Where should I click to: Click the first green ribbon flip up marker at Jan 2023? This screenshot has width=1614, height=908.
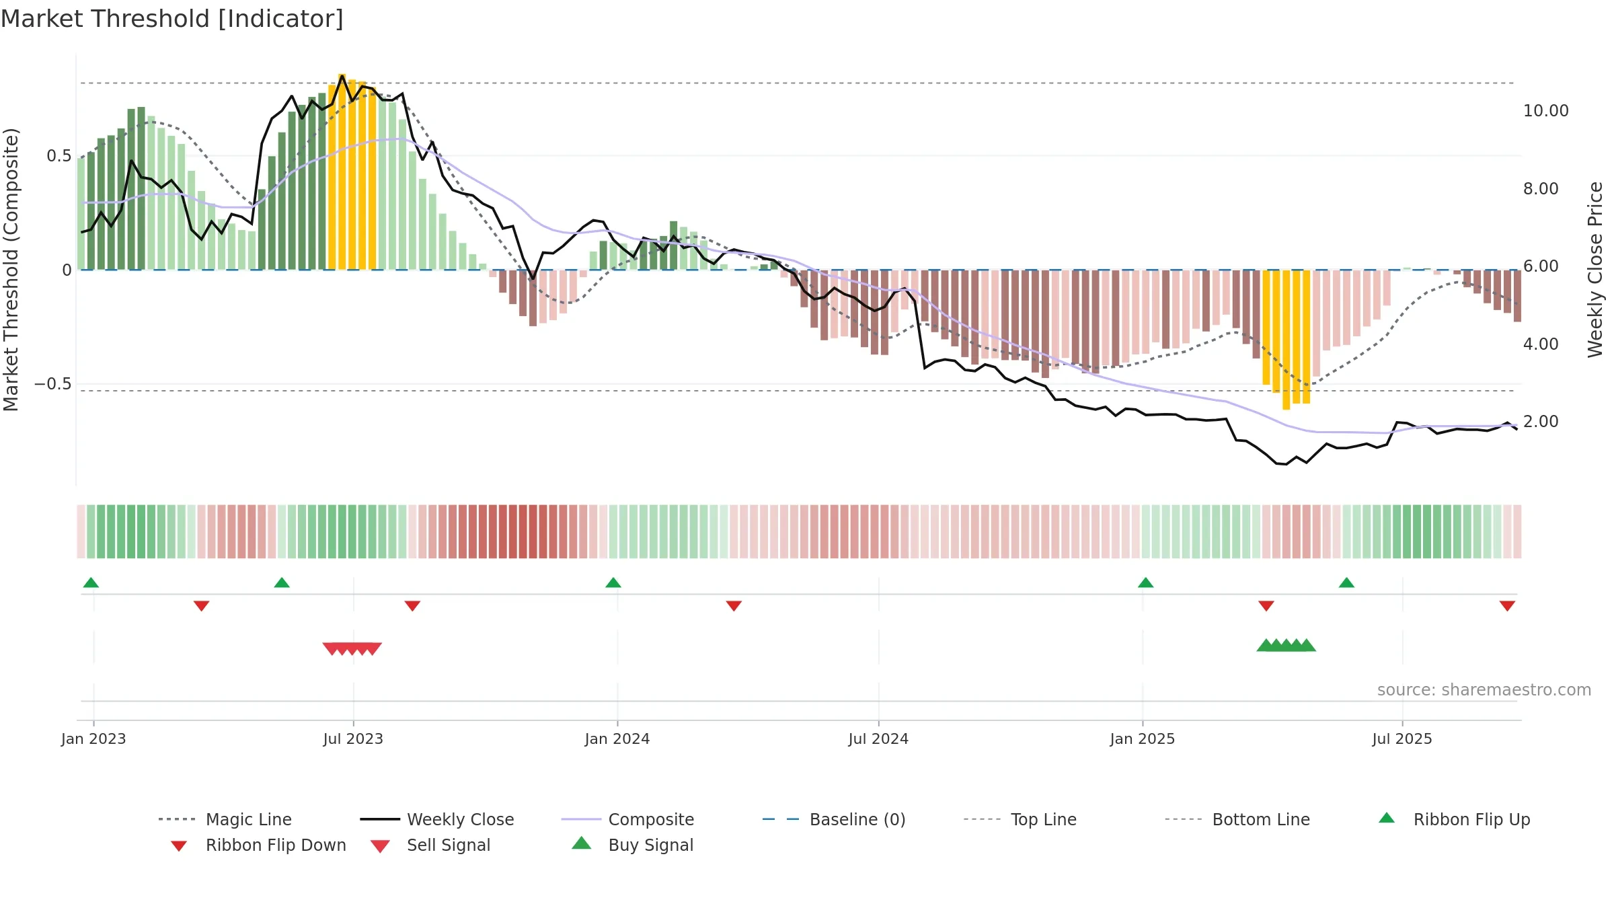pos(91,582)
